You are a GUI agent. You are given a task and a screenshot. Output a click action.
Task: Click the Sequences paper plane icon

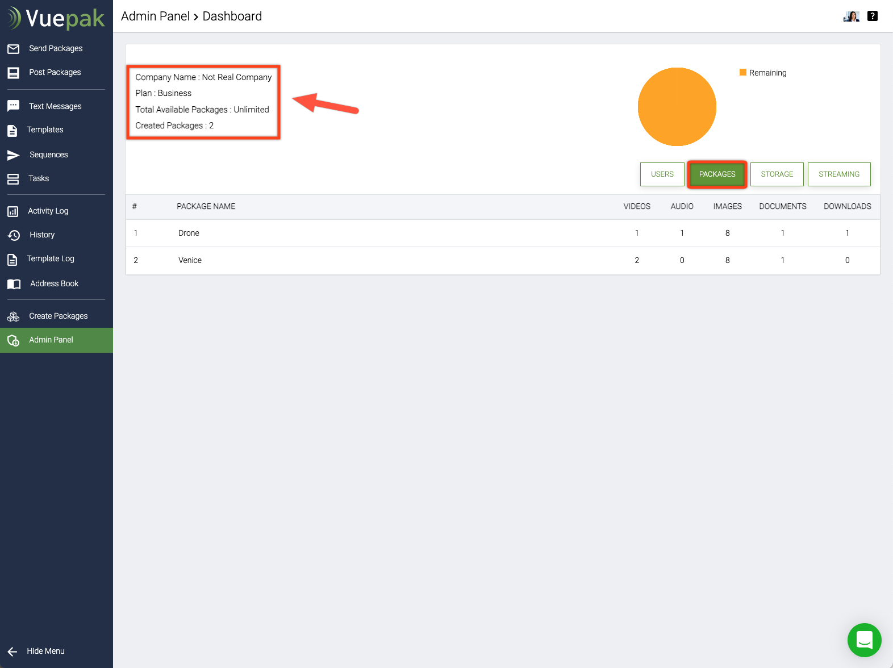(x=13, y=155)
